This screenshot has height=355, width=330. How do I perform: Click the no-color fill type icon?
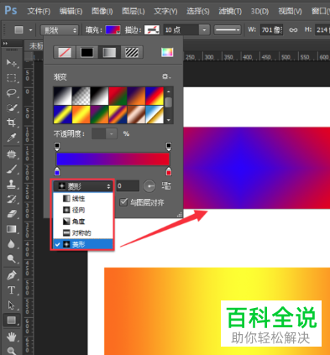click(65, 52)
